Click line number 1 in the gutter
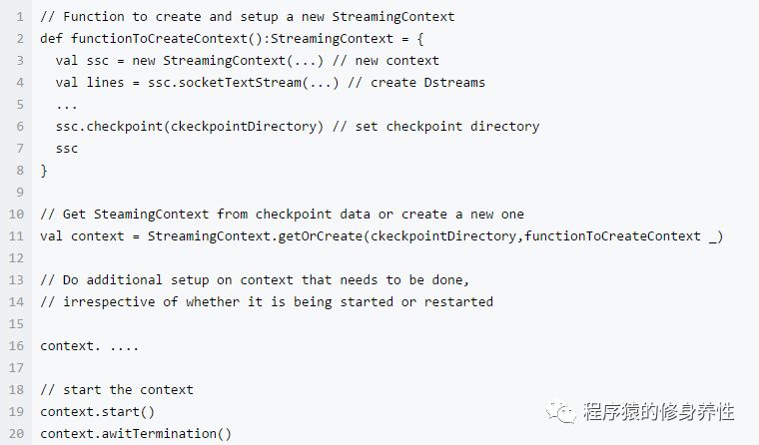This screenshot has height=445, width=759. [x=19, y=17]
